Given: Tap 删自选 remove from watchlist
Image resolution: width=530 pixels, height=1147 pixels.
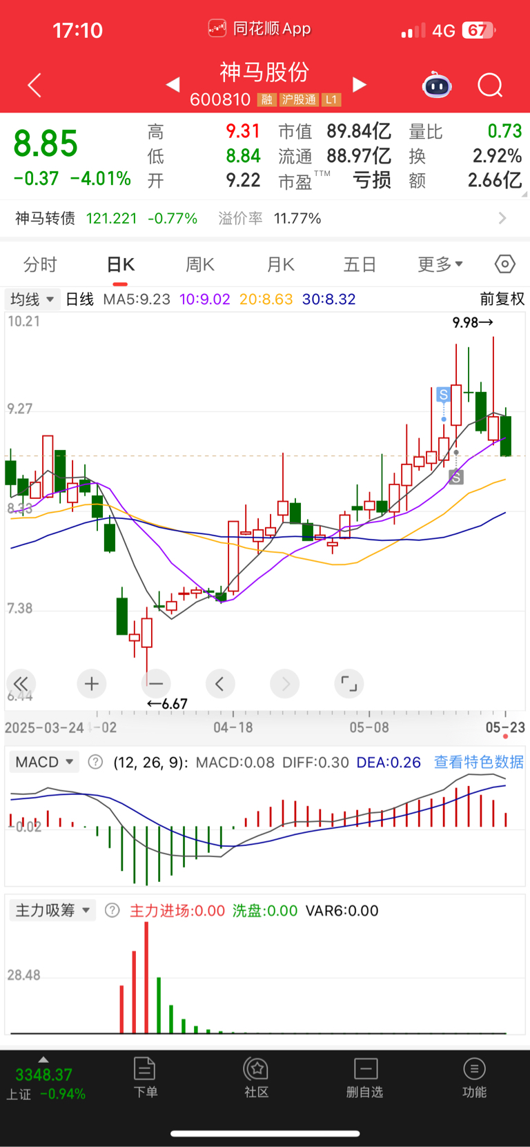Looking at the screenshot, I should [x=365, y=1077].
